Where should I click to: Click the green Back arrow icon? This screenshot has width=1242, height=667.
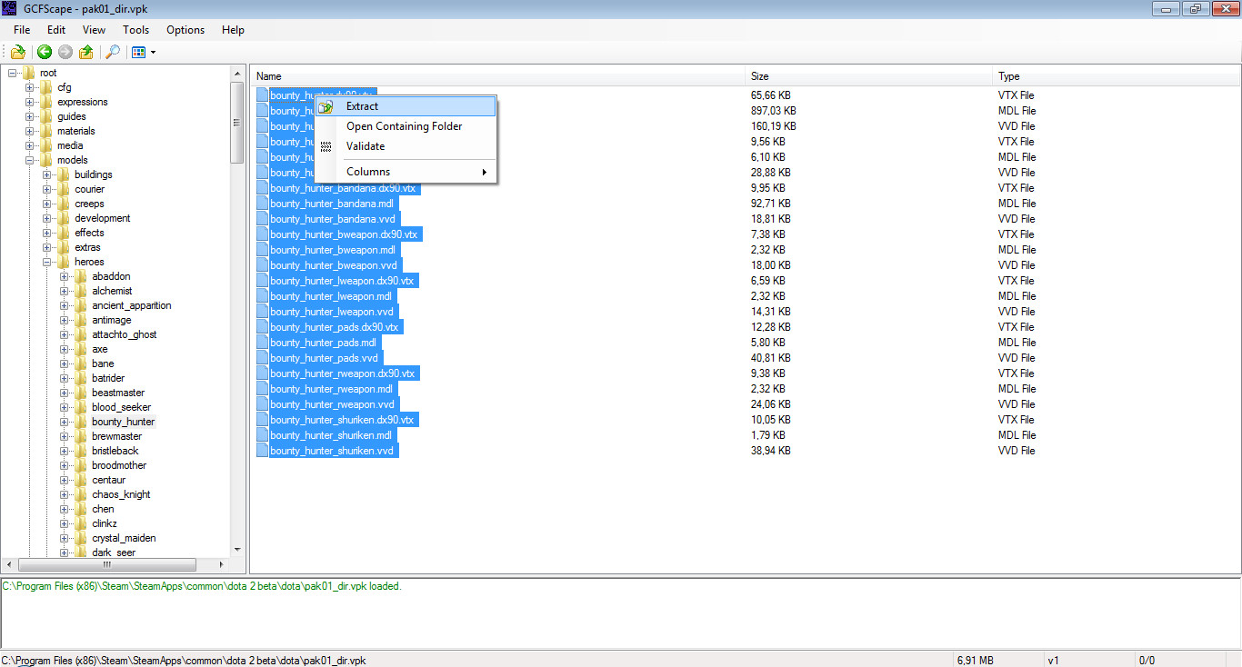(x=44, y=52)
